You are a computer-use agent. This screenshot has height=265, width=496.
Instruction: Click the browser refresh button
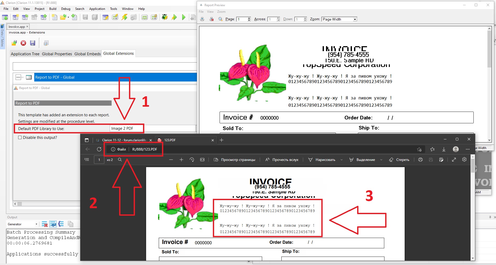(x=99, y=149)
